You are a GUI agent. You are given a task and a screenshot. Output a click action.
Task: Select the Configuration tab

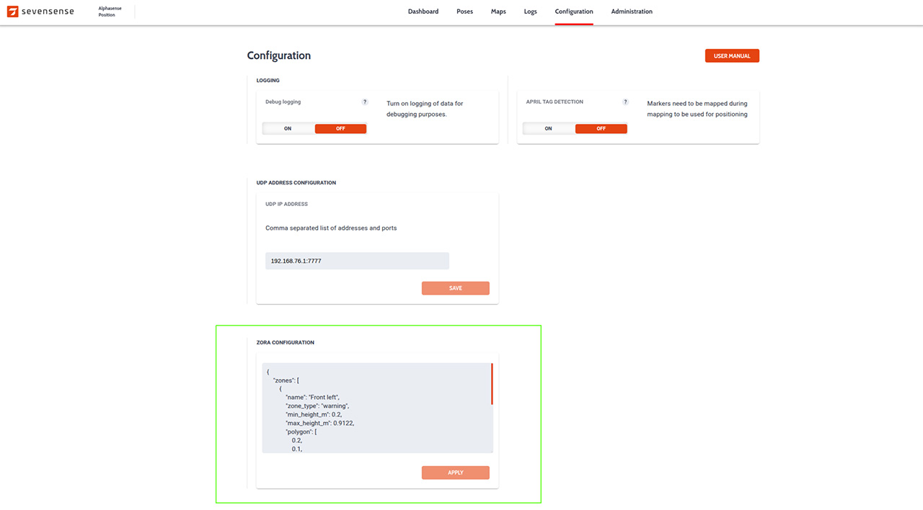[x=574, y=12]
